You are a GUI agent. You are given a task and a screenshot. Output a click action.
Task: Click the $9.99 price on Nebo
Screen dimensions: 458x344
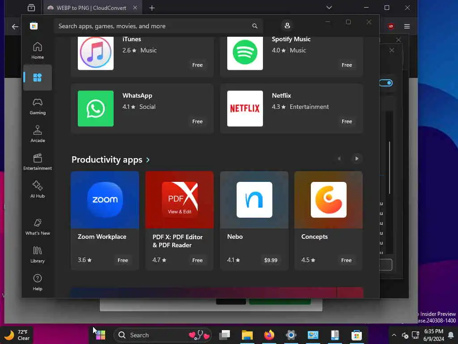[x=271, y=260]
